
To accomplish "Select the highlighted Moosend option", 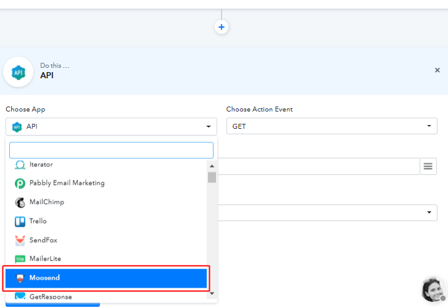I will (x=106, y=278).
